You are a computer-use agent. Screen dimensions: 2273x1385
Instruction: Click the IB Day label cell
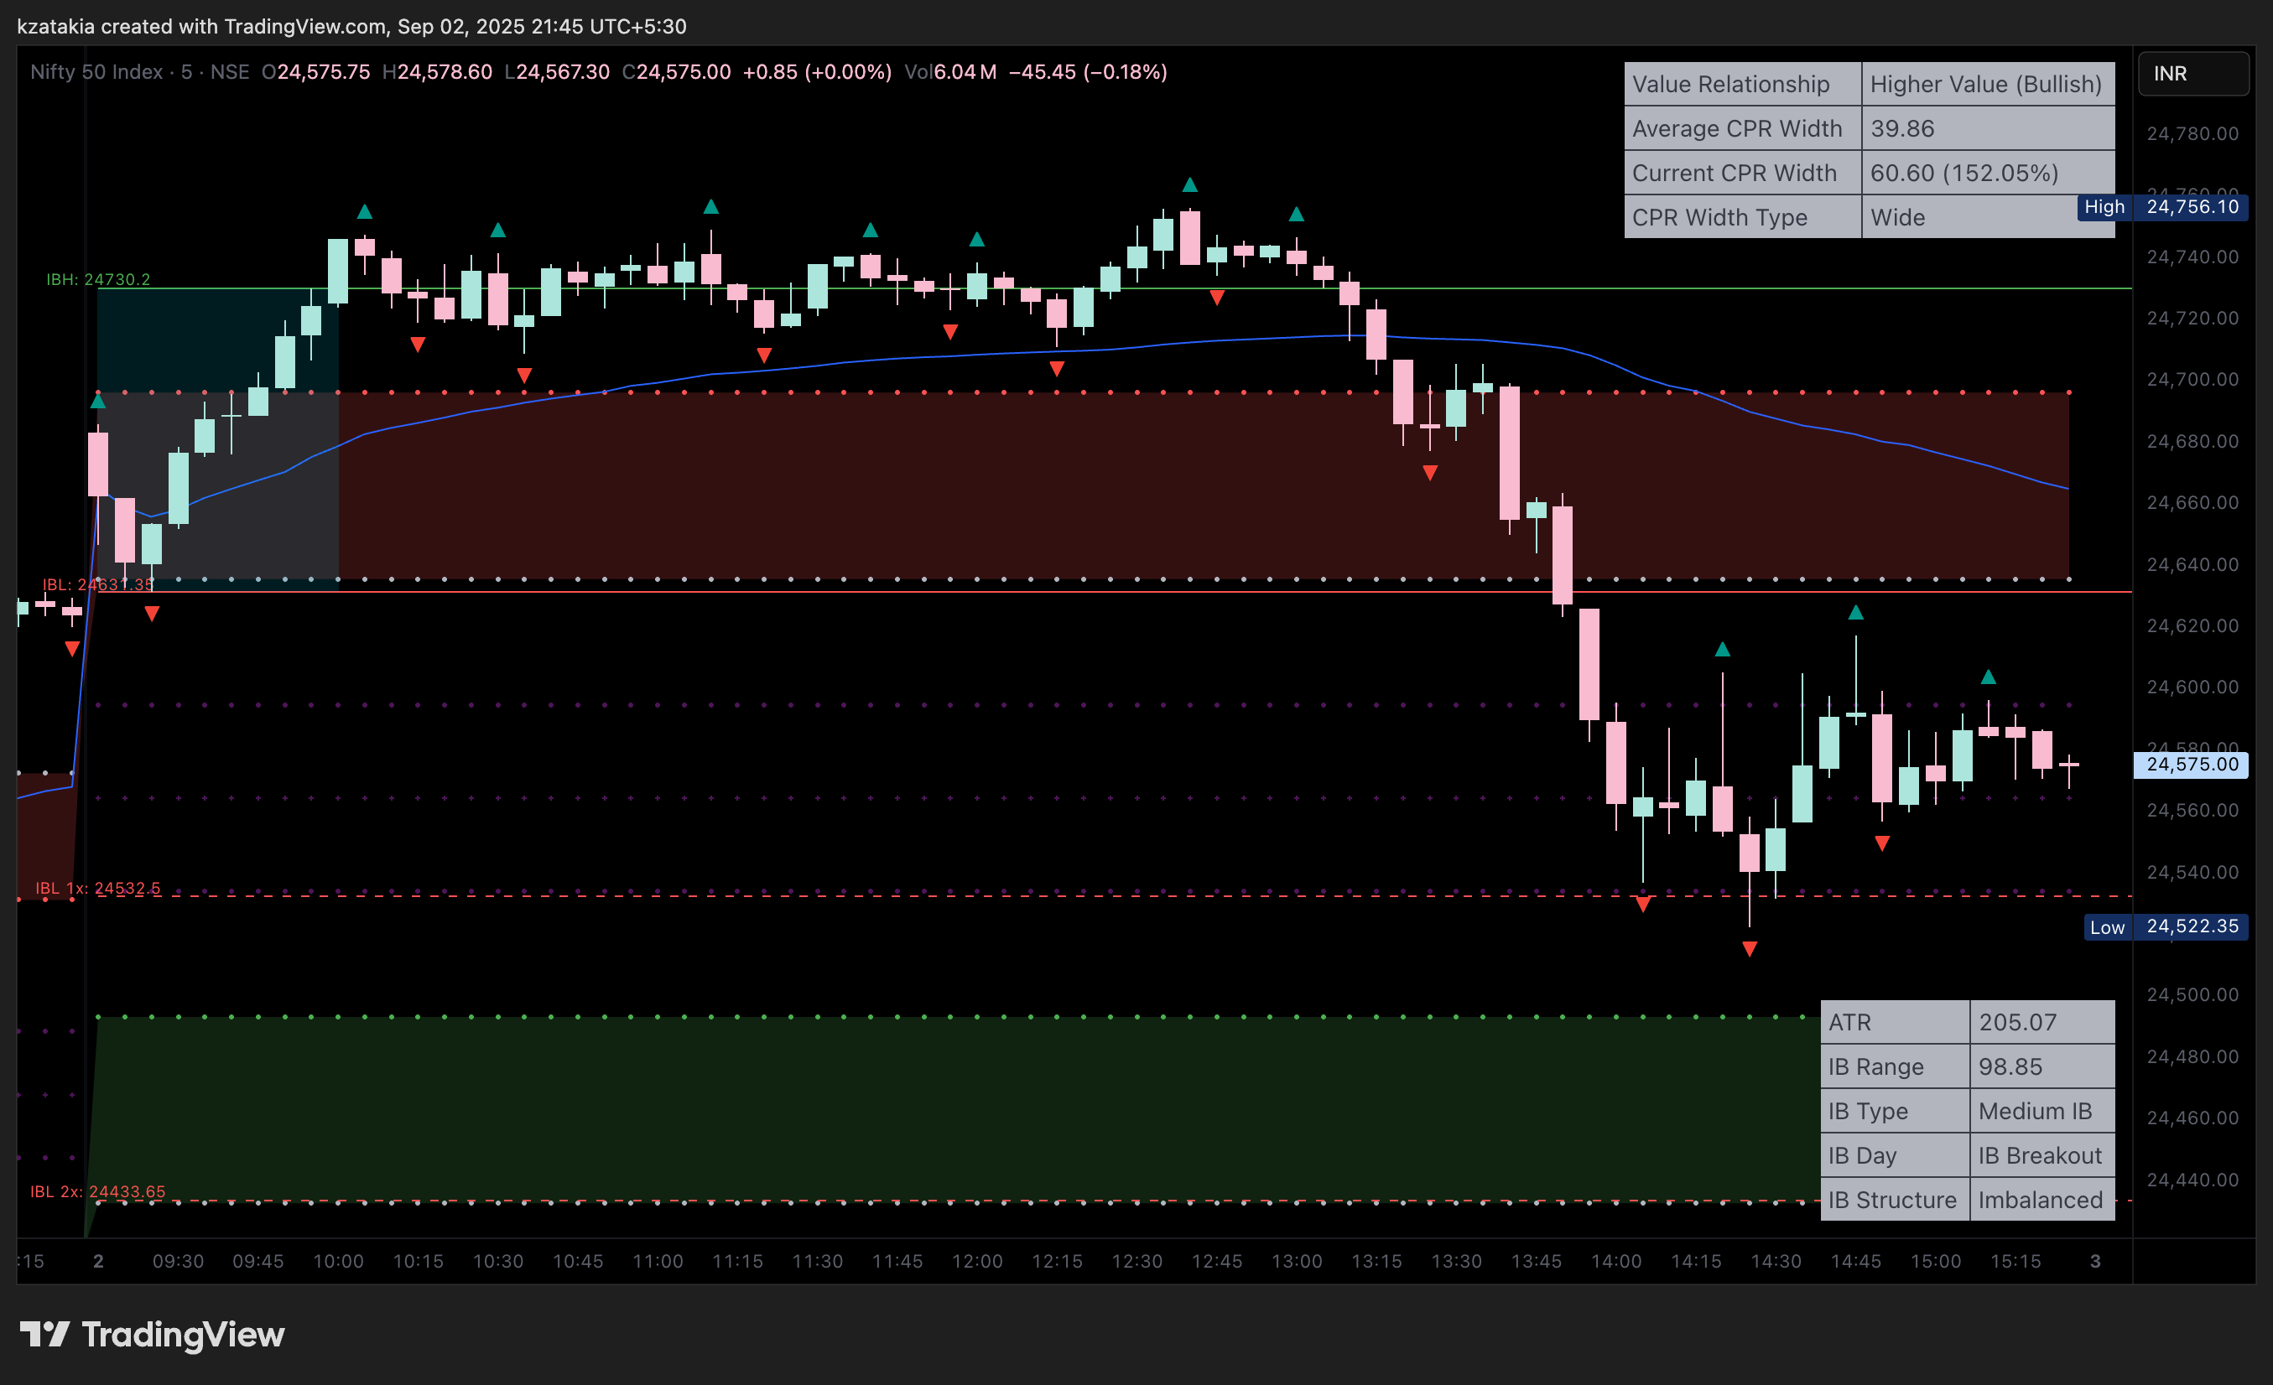coord(1895,1154)
